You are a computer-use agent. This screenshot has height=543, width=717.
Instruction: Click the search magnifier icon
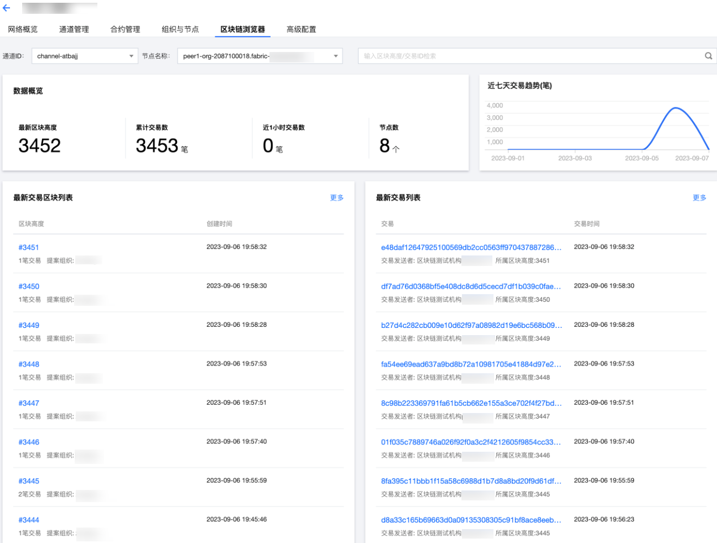point(708,56)
